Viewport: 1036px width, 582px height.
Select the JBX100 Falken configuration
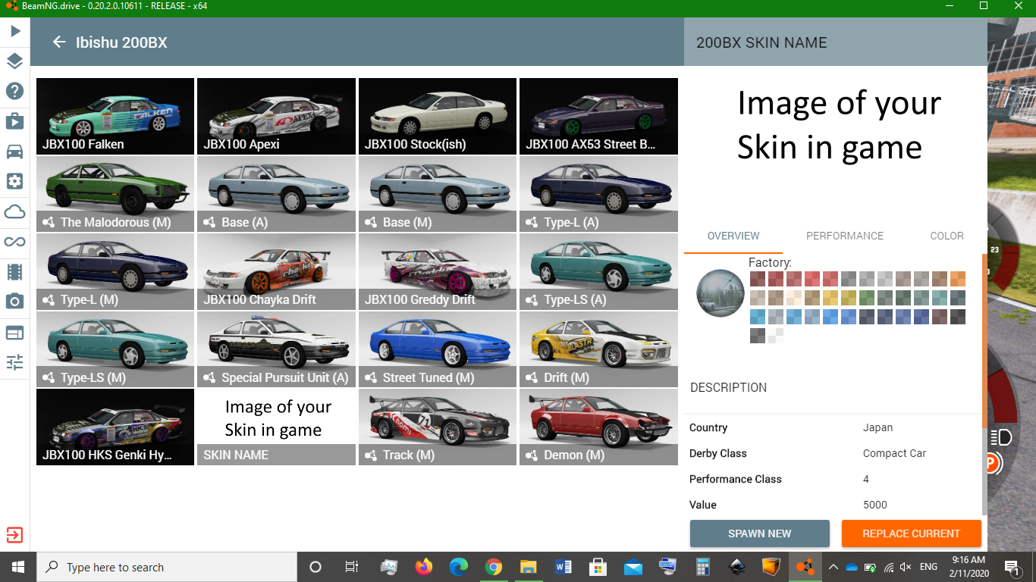tap(115, 116)
